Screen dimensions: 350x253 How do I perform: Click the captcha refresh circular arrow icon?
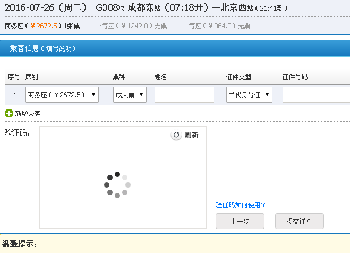coord(176,135)
